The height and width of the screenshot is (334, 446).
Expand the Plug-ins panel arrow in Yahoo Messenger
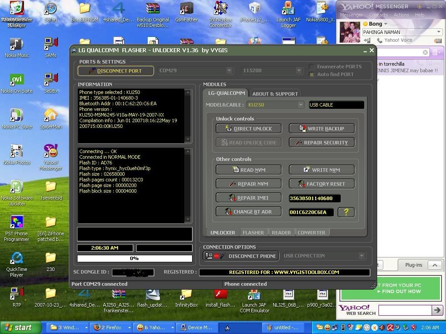[x=435, y=265]
